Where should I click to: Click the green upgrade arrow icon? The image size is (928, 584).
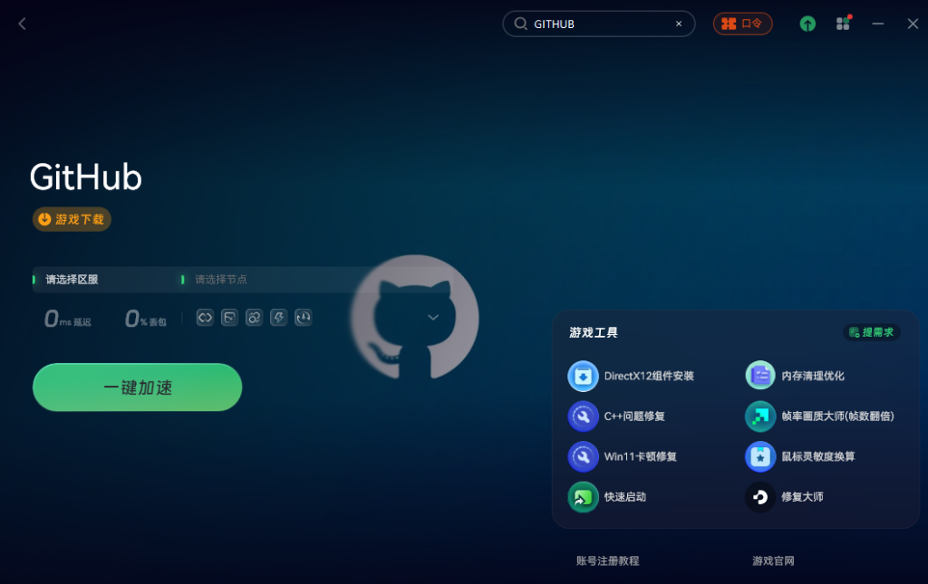tap(807, 24)
